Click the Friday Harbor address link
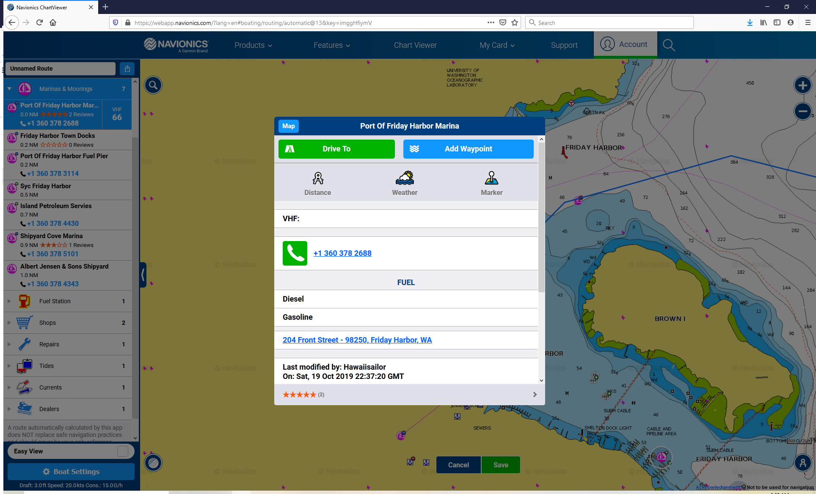The image size is (816, 494). 357,340
